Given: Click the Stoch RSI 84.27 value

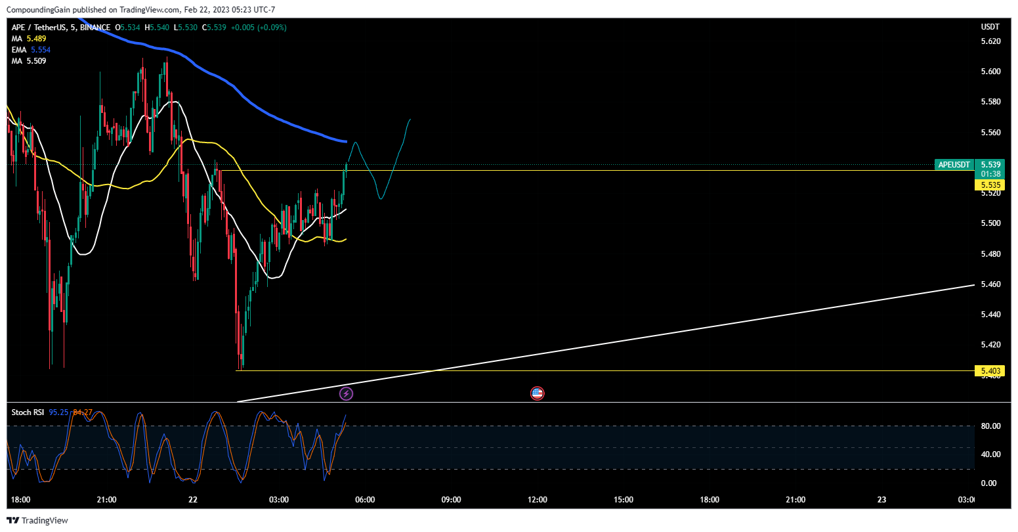Looking at the screenshot, I should click(x=82, y=412).
